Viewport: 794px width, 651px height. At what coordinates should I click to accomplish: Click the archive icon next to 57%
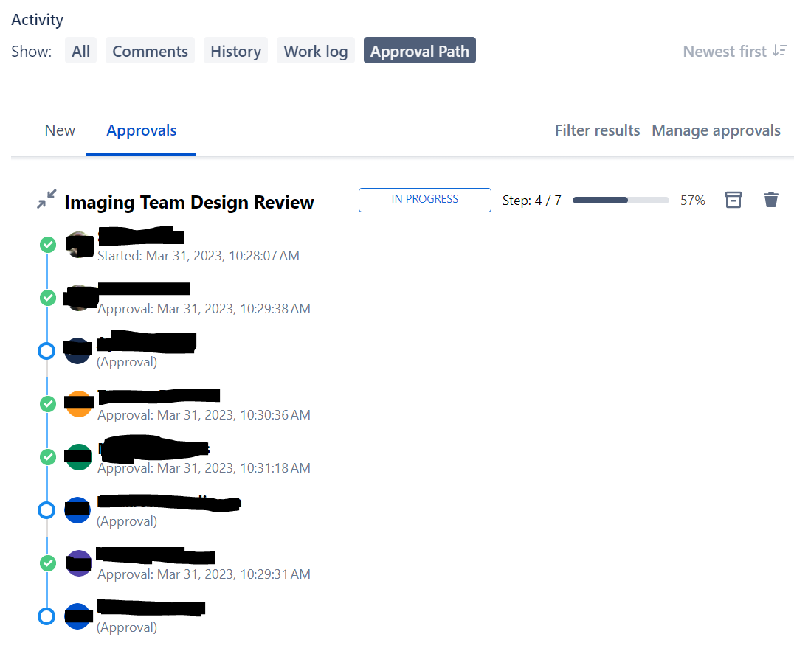[733, 200]
